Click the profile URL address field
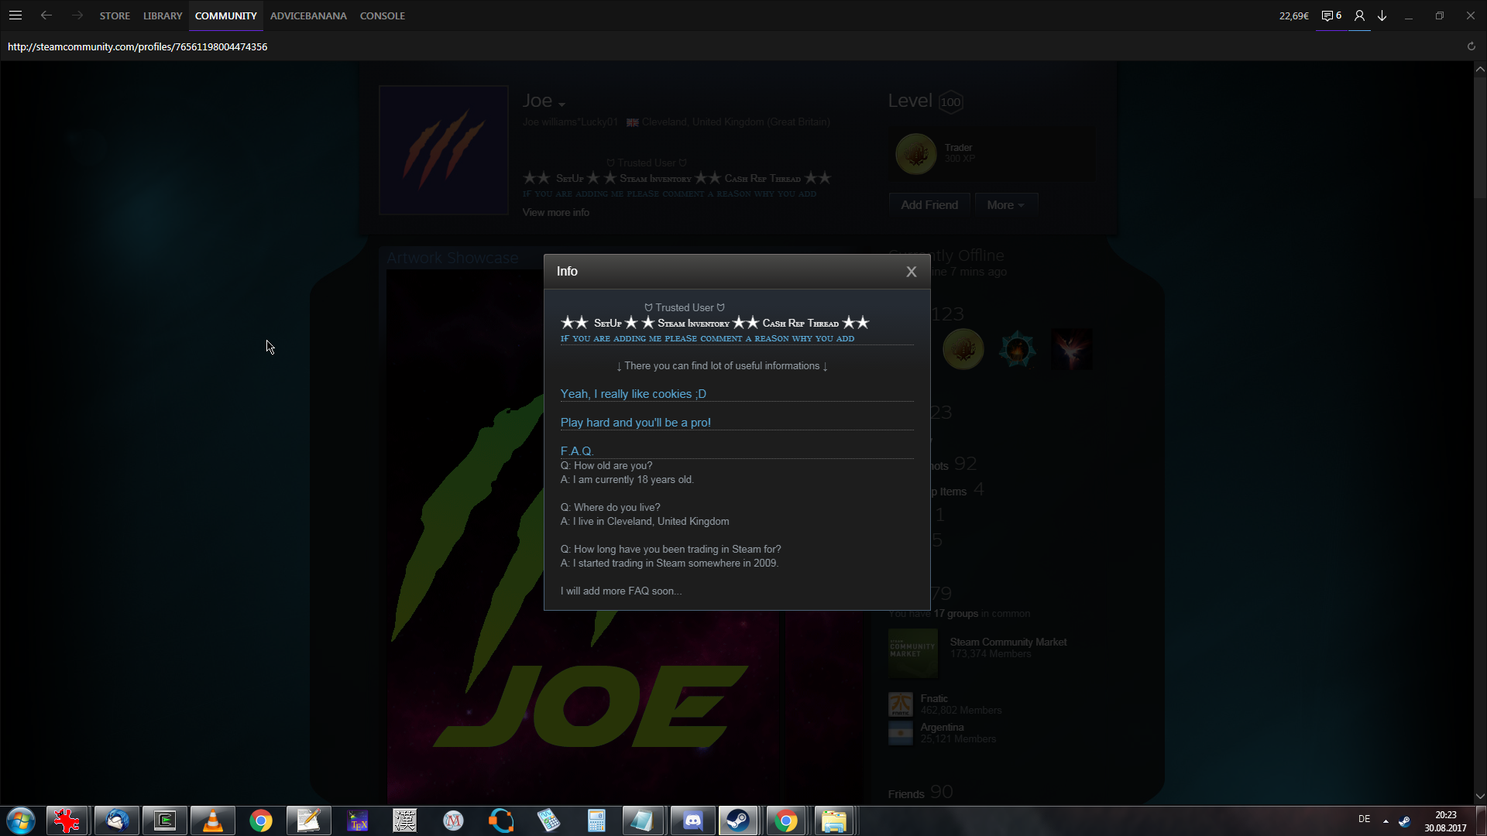The image size is (1487, 836). pyautogui.click(x=138, y=46)
